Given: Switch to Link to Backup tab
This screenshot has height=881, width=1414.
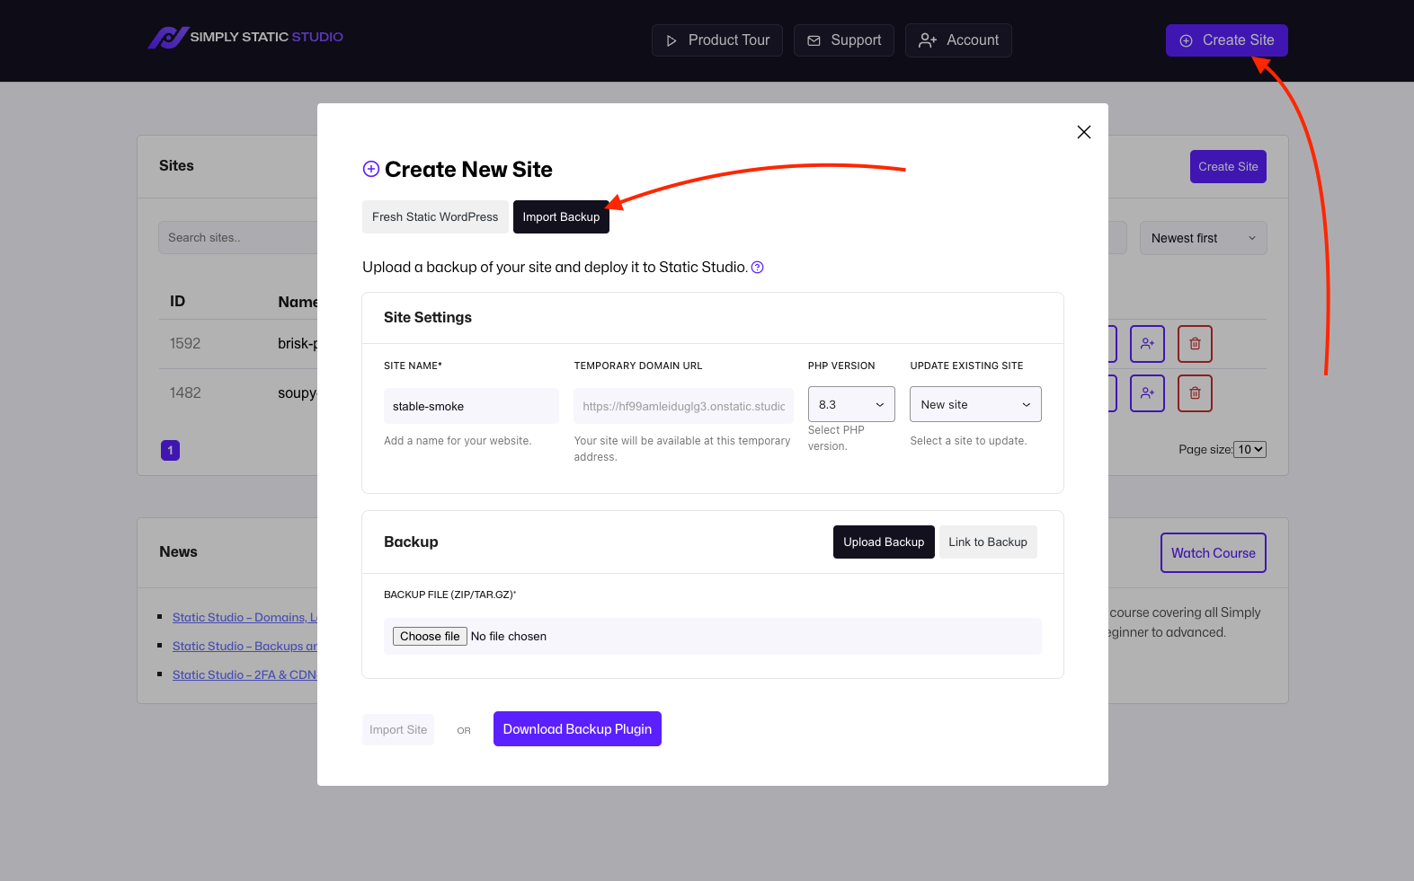Looking at the screenshot, I should tap(988, 542).
